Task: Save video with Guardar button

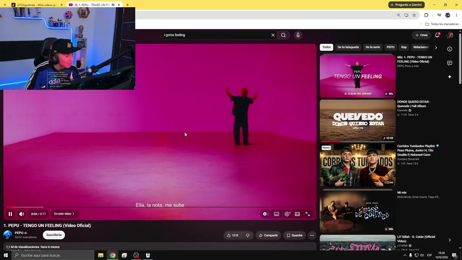Action: coord(295,235)
